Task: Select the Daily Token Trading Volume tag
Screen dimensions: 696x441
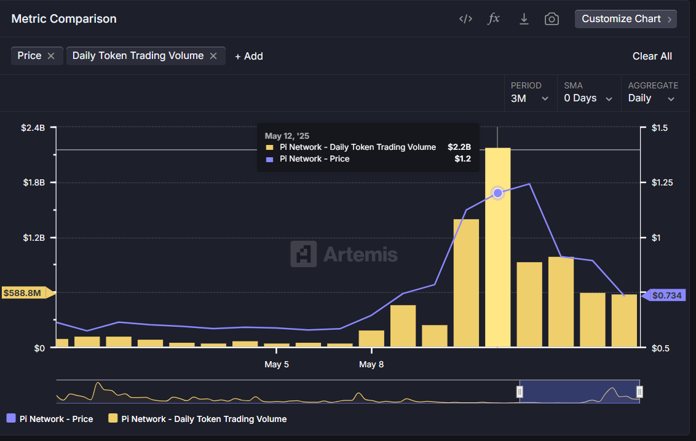Action: (138, 56)
